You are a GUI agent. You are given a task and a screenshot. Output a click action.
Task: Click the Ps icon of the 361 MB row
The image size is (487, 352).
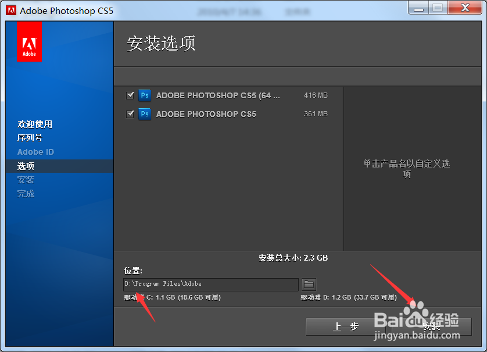pyautogui.click(x=145, y=114)
